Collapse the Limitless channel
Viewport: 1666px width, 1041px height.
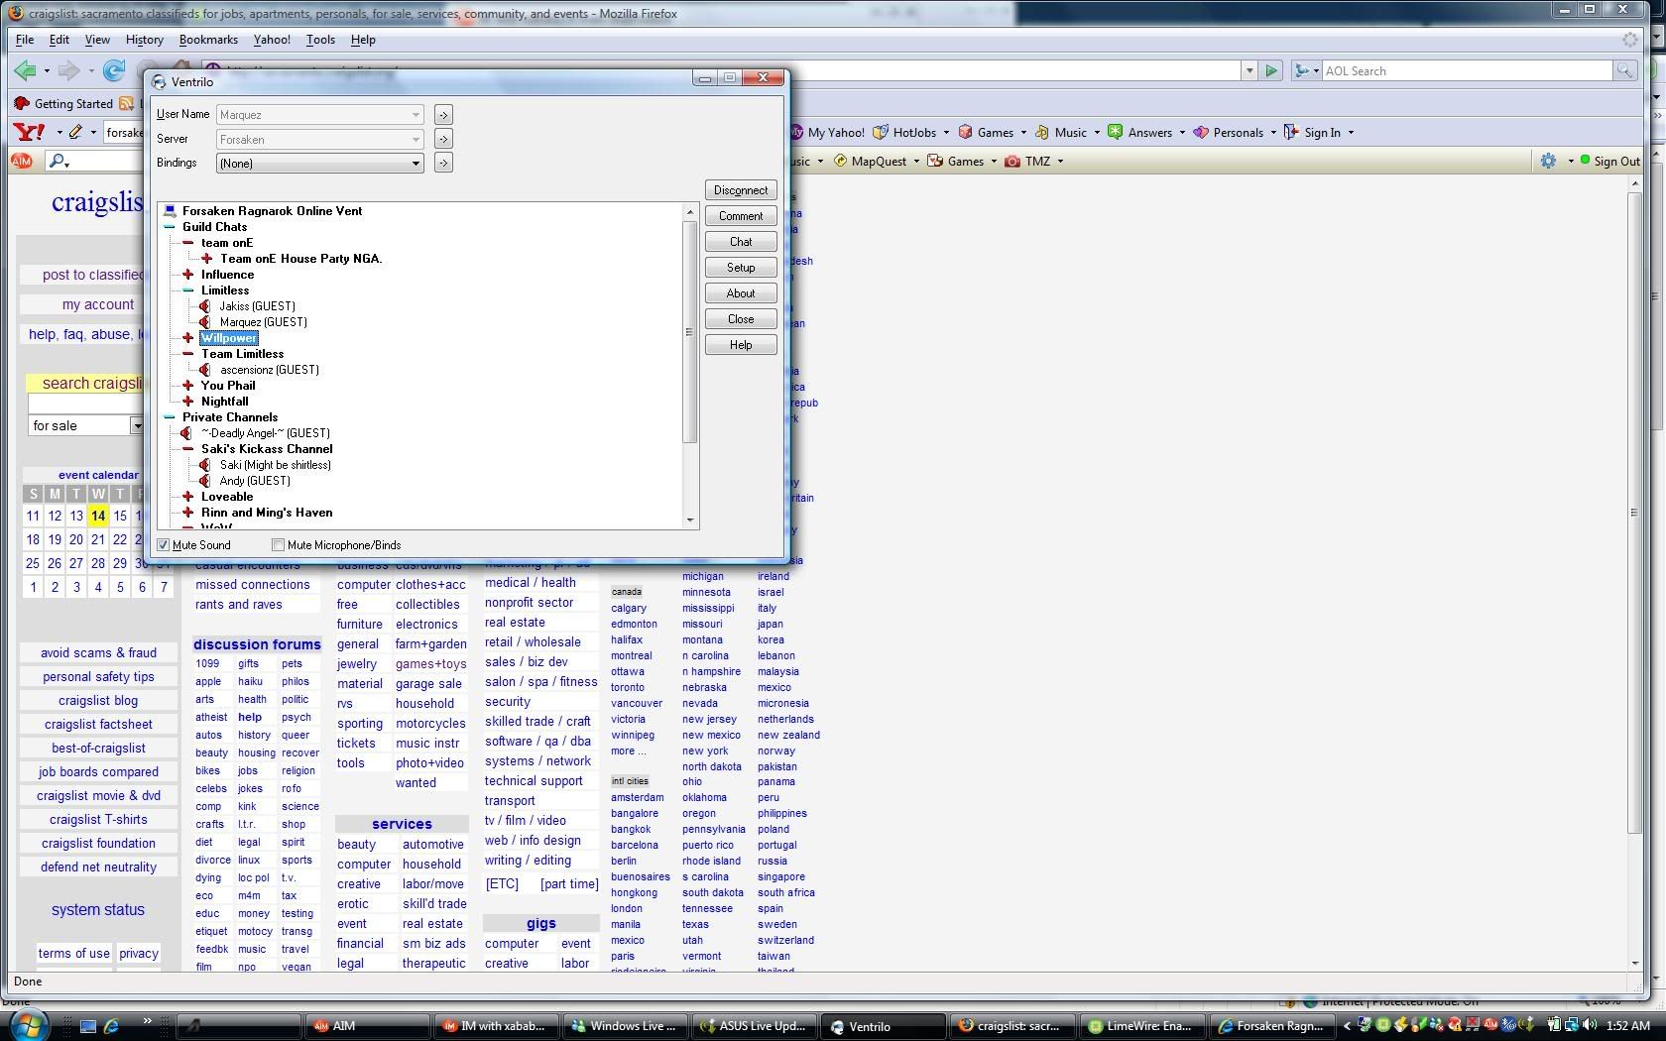point(187,290)
